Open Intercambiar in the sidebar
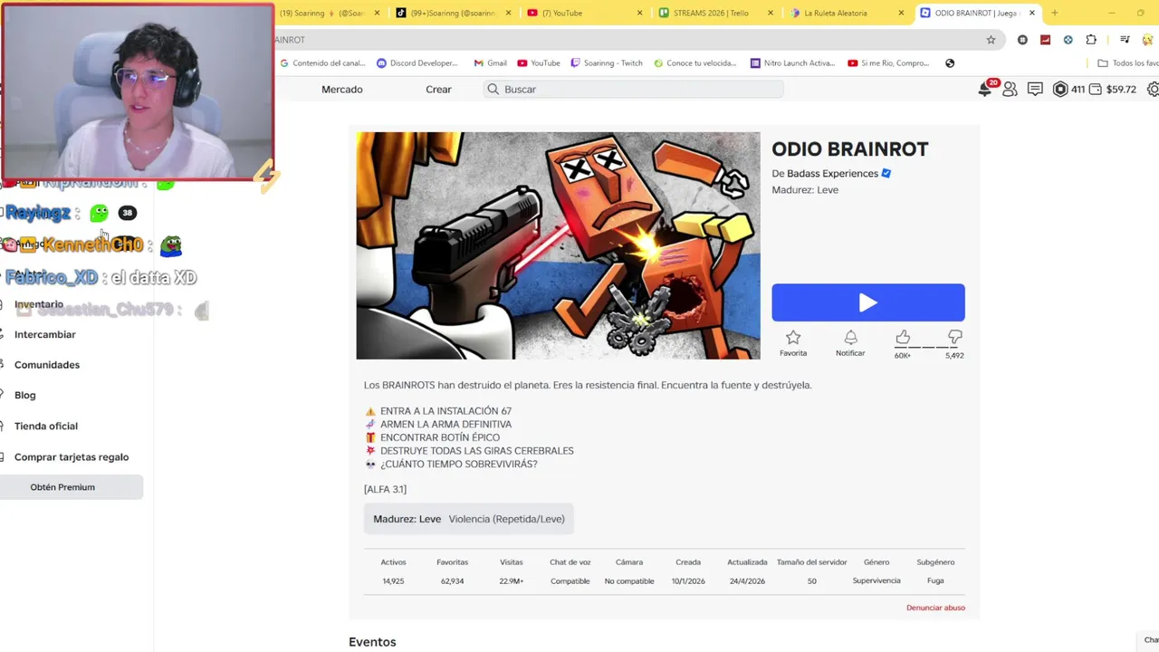 pyautogui.click(x=45, y=334)
